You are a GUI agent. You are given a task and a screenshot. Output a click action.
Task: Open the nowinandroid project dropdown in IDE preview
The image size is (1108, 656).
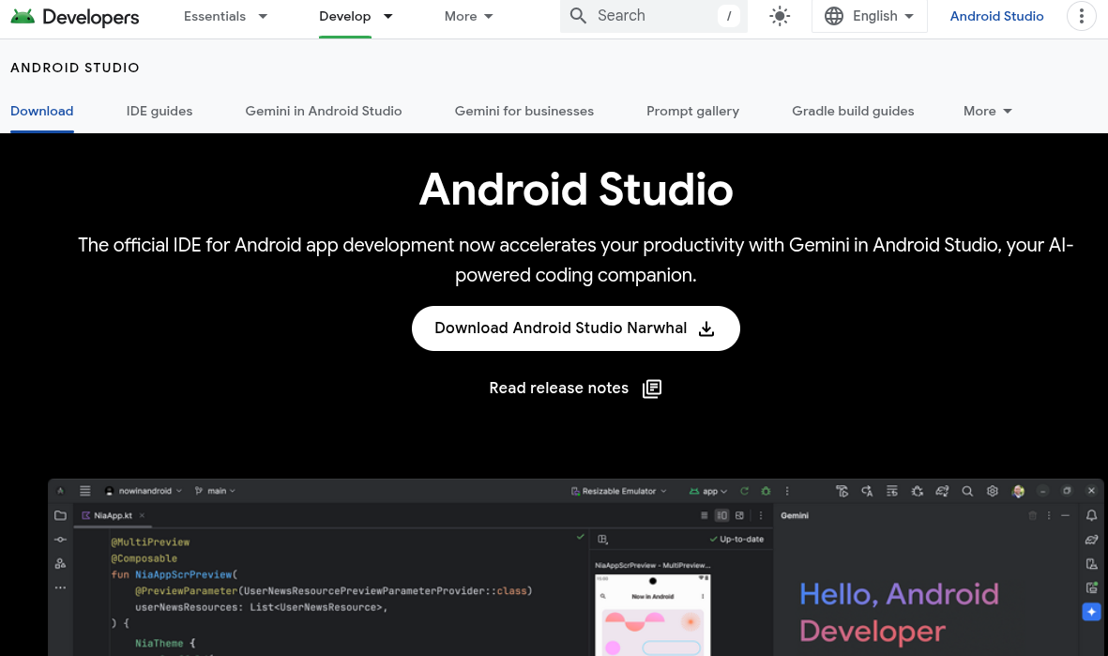point(144,491)
